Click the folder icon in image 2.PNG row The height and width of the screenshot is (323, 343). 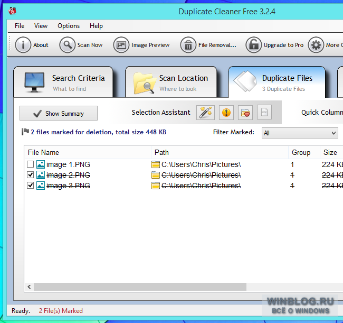[156, 175]
